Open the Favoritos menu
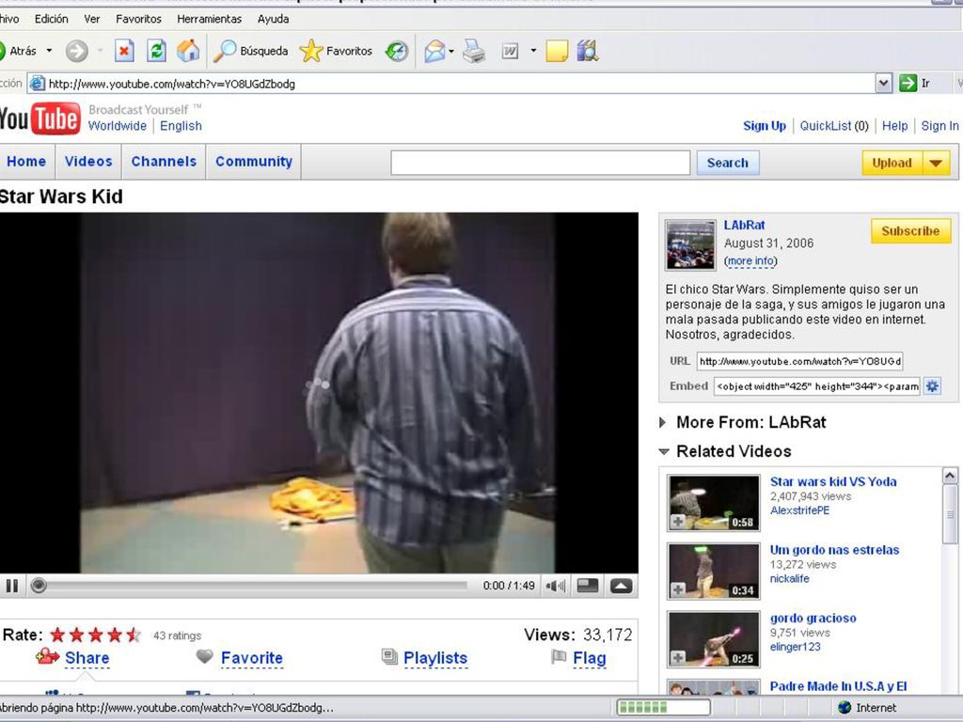This screenshot has width=963, height=722. 138,19
